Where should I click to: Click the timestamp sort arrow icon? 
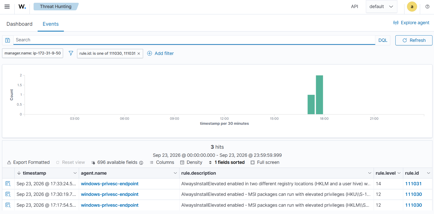[x=19, y=173]
